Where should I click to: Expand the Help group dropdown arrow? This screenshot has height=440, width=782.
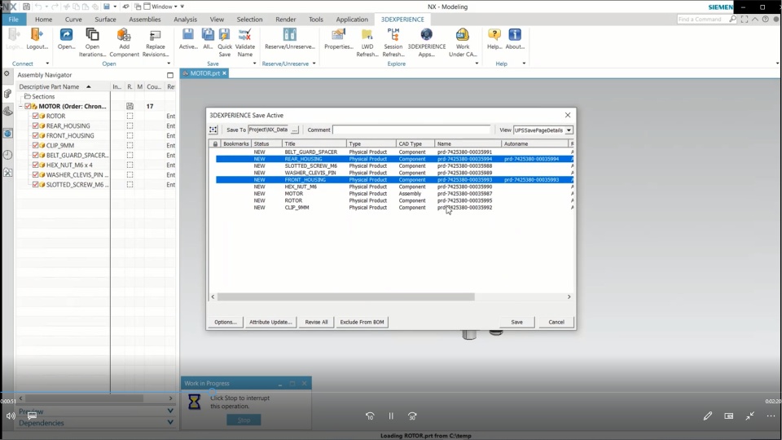click(x=524, y=64)
